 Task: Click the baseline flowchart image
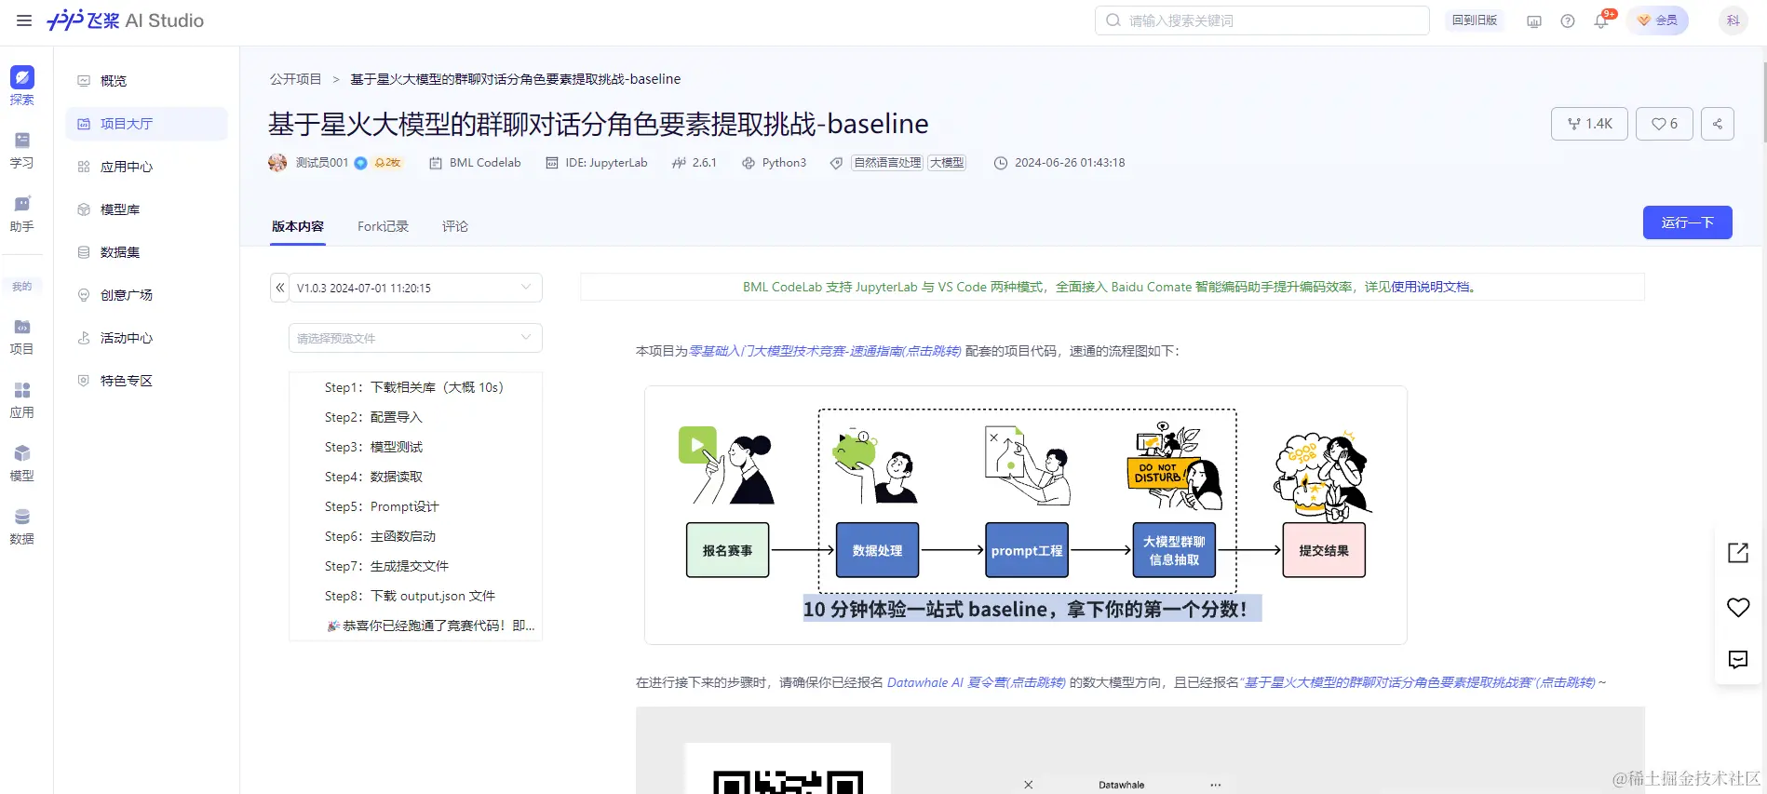1026,515
